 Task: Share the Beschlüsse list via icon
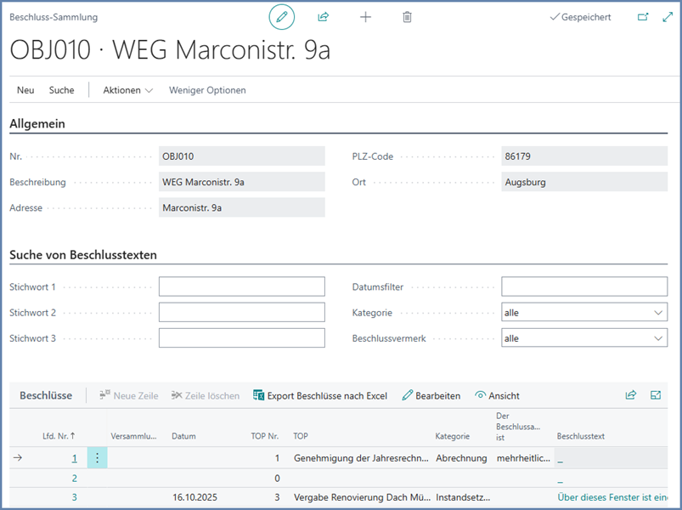pyautogui.click(x=631, y=395)
